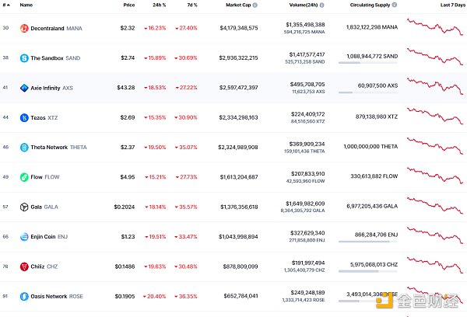Click The Sandbox SAND coin icon

pos(25,58)
